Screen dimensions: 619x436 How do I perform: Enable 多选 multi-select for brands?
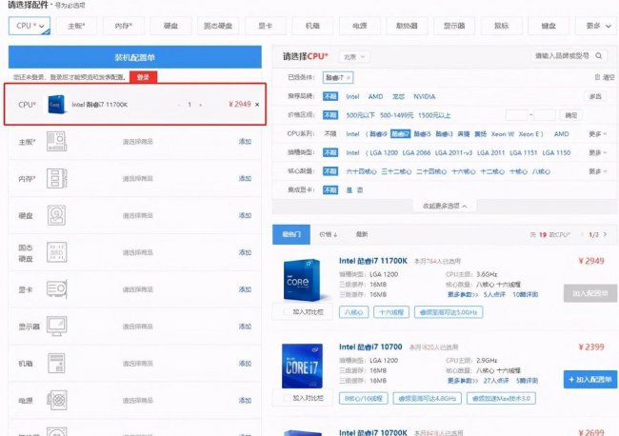tap(595, 96)
